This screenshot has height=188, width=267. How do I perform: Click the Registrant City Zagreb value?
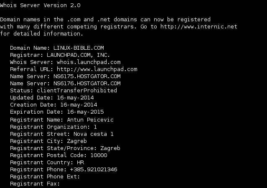(x=77, y=141)
